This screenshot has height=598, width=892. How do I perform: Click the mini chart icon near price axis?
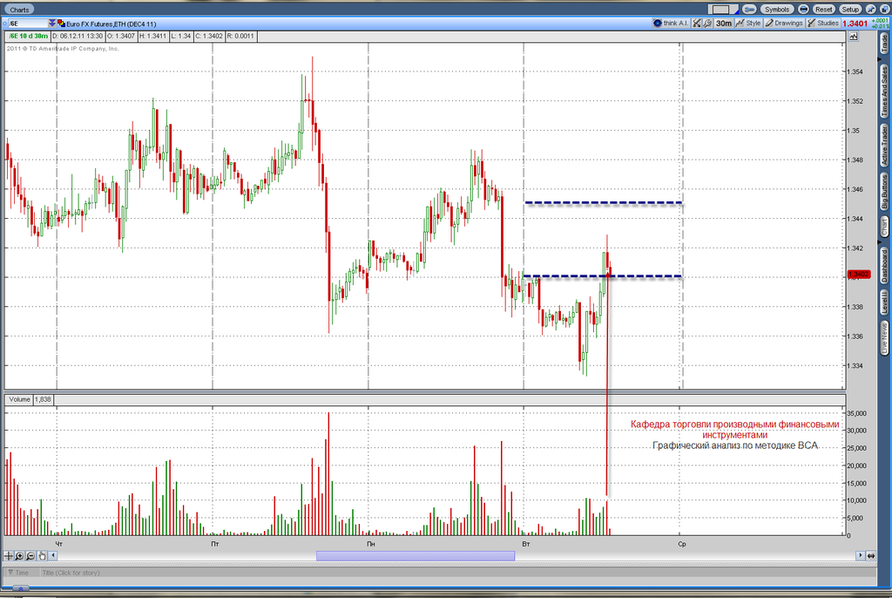coord(854,37)
